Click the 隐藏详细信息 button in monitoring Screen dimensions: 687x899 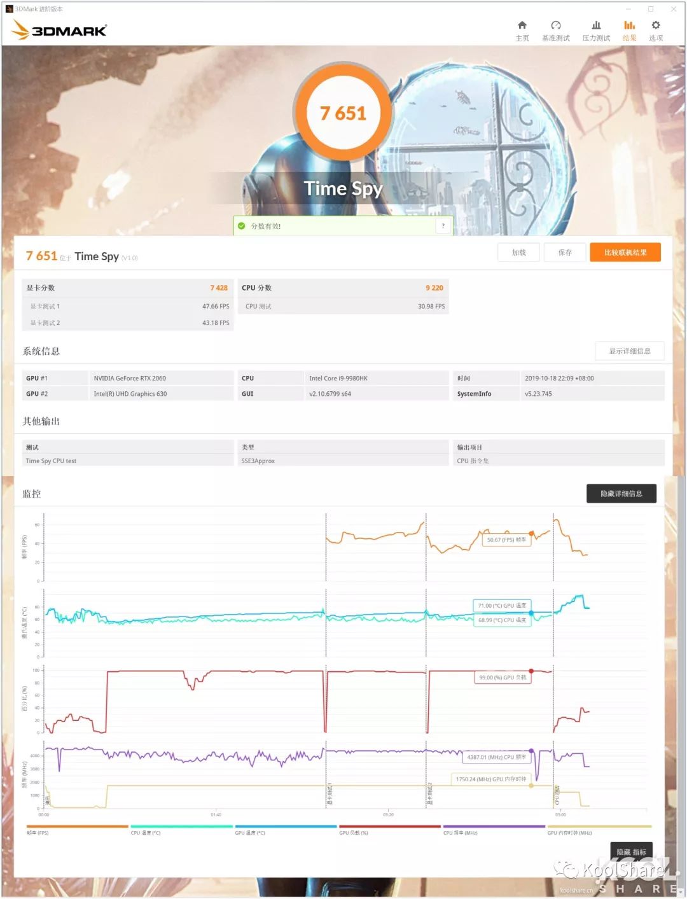621,494
